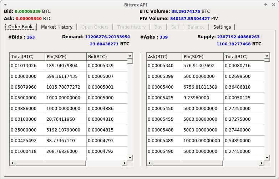
Task: Select ask total 0.27440000 cell
Action: 244,130
